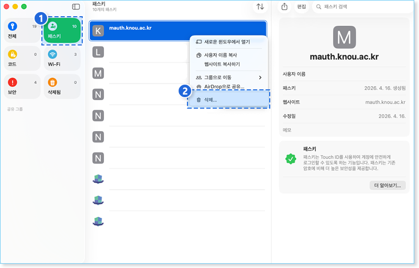Screen dimensions: 419x268
Task: Choose 사용자 이름 복사 menu item
Action: click(228, 55)
